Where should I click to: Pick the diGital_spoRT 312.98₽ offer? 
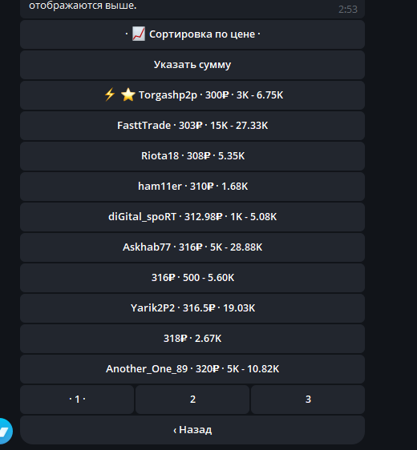point(192,217)
